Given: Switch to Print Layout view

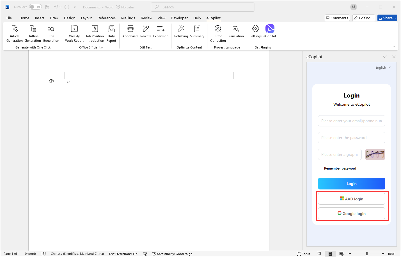Looking at the screenshot, I should click(x=330, y=254).
